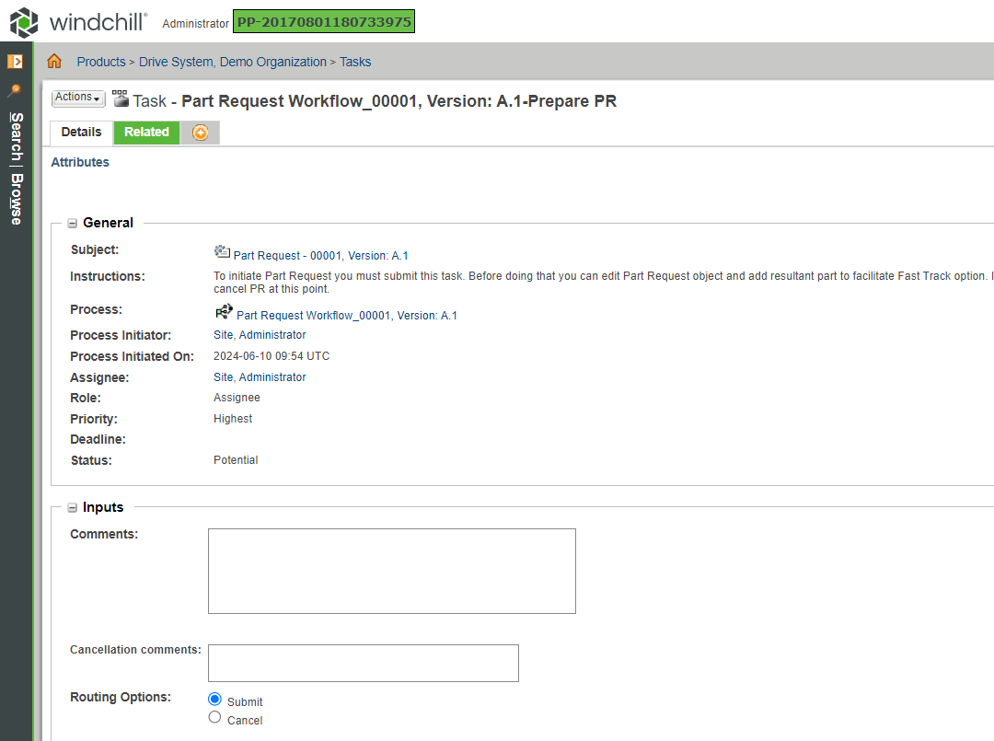The image size is (994, 741).
Task: Click the Home icon in the breadcrumb bar
Action: pyautogui.click(x=53, y=61)
